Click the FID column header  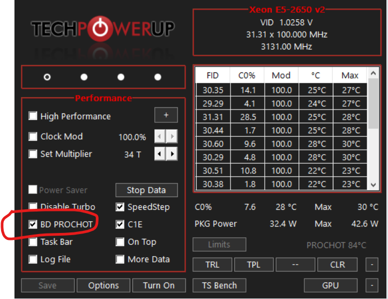point(213,75)
